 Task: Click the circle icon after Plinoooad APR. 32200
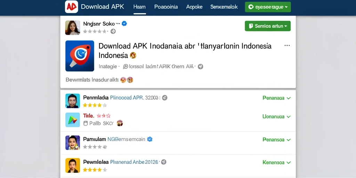[165, 98]
